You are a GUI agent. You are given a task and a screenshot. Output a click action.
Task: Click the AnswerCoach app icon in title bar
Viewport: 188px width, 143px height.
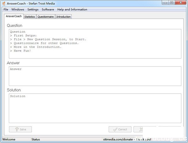tap(4, 3)
